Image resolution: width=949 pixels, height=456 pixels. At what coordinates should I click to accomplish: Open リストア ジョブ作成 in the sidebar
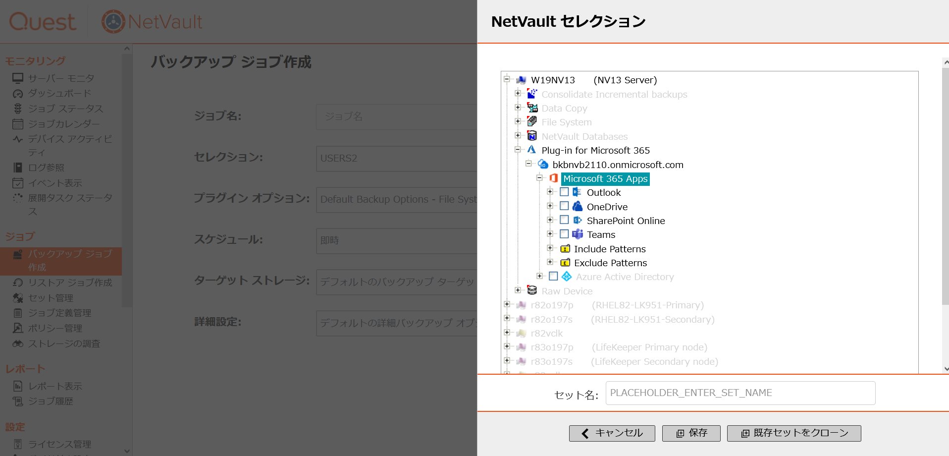(70, 283)
